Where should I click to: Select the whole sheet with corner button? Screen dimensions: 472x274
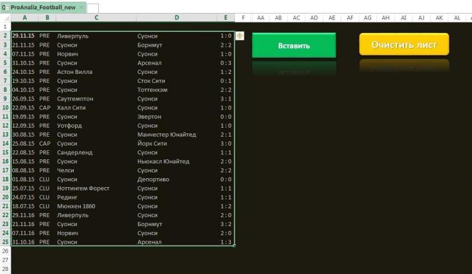click(x=5, y=17)
